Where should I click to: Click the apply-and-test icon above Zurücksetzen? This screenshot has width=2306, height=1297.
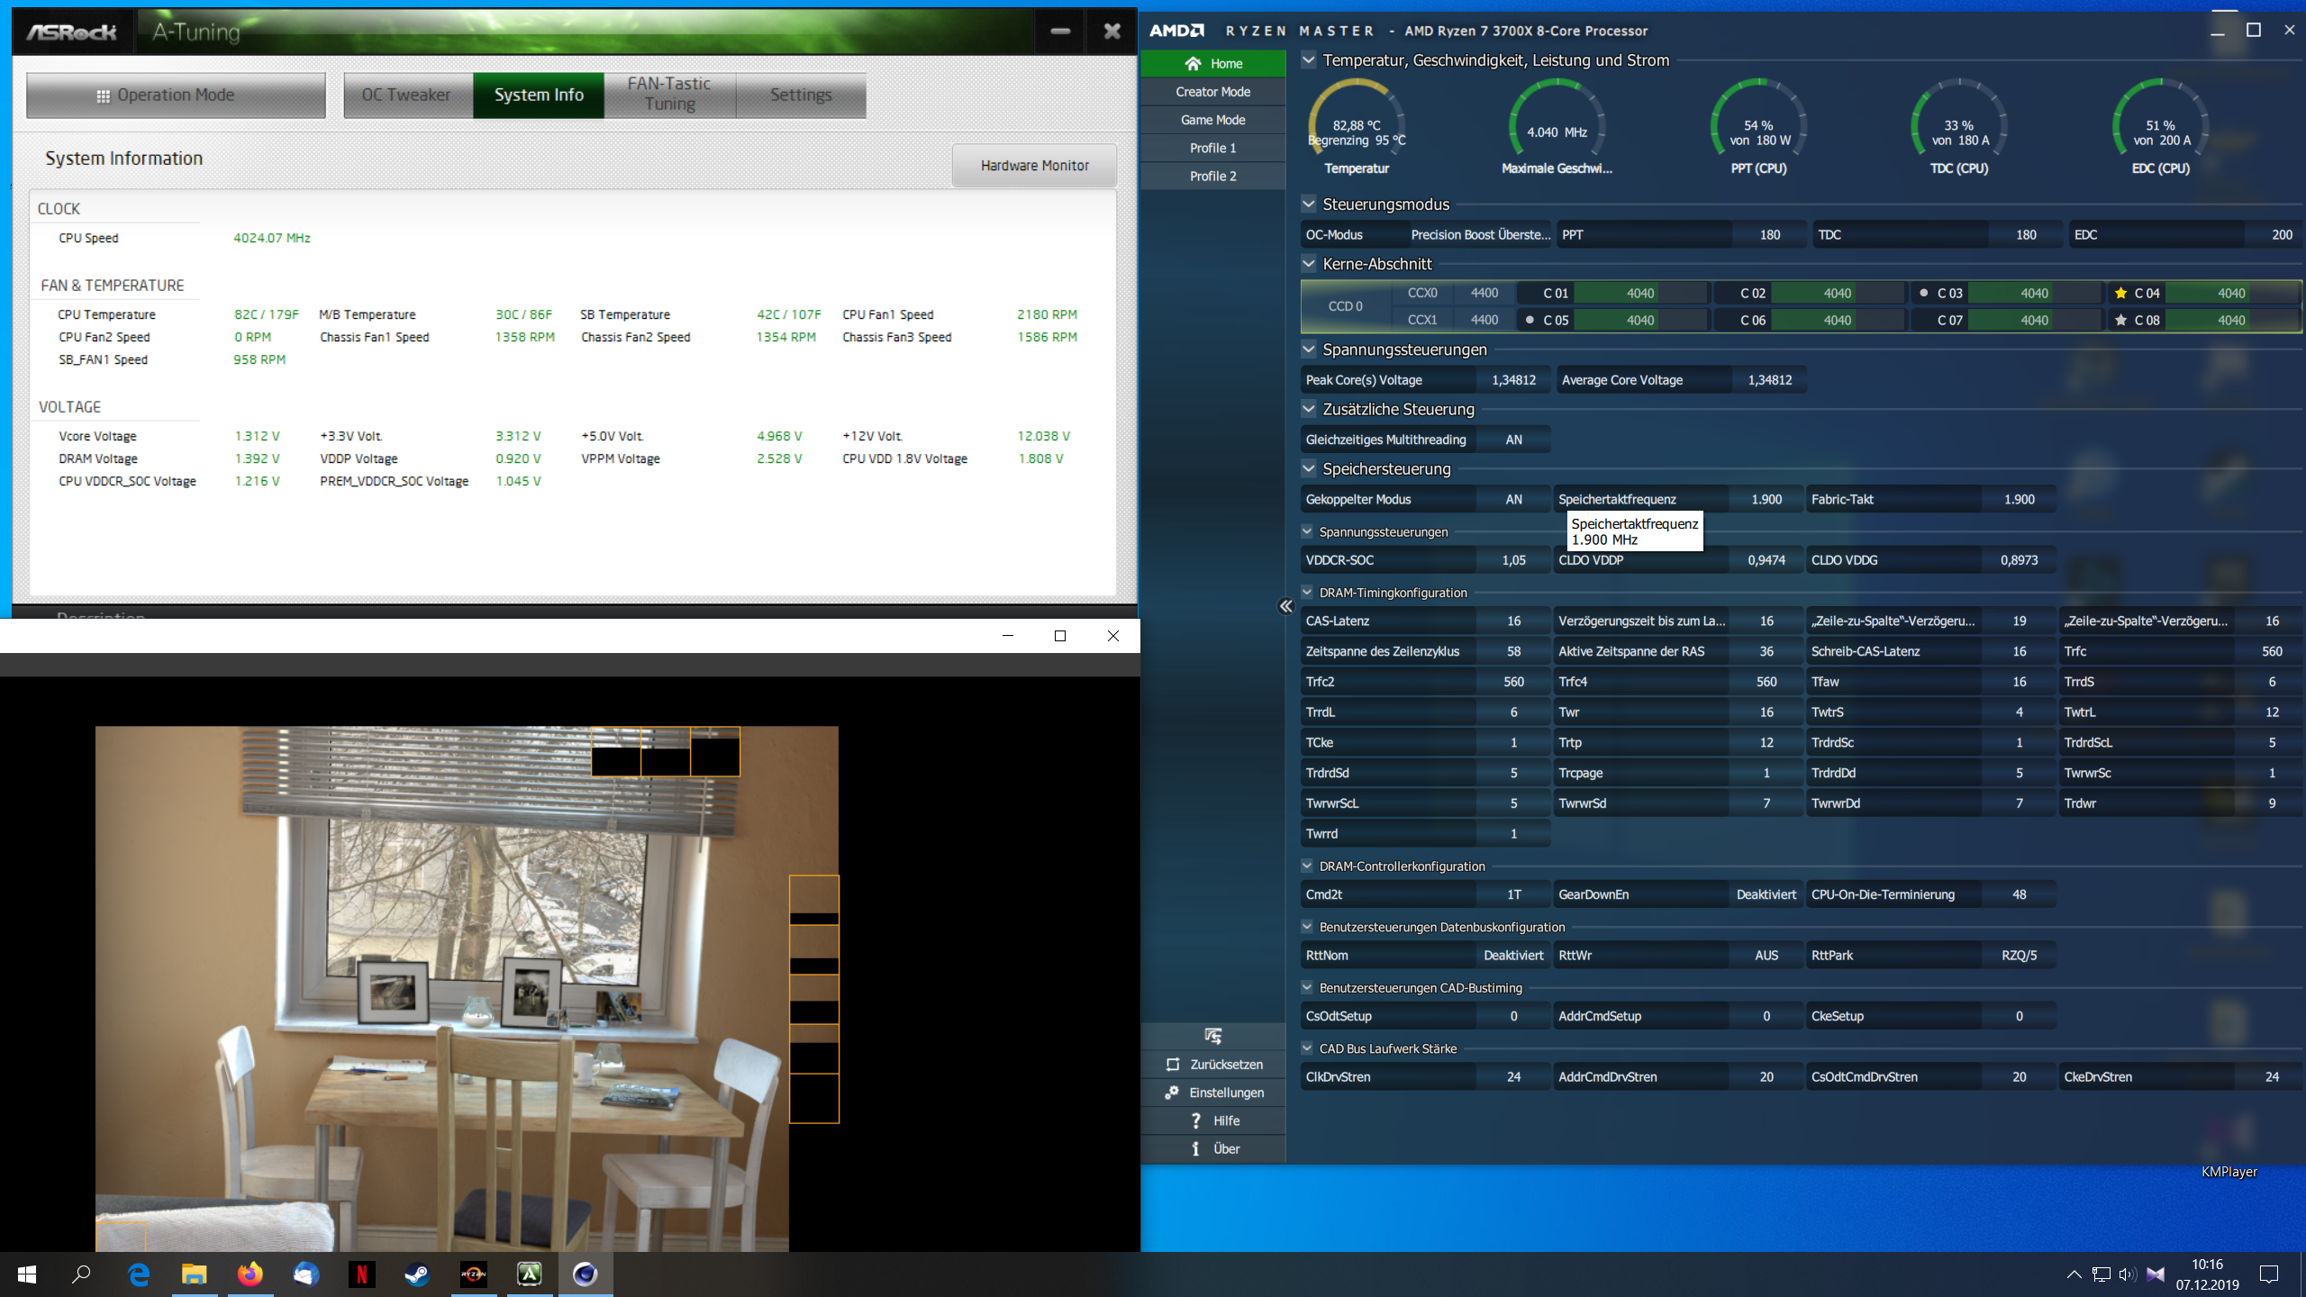point(1212,1036)
